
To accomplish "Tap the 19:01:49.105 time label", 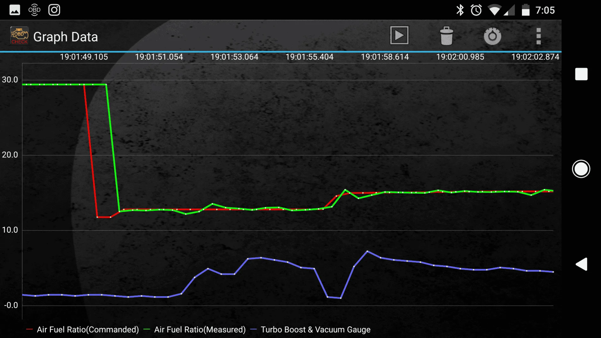I will coord(84,57).
